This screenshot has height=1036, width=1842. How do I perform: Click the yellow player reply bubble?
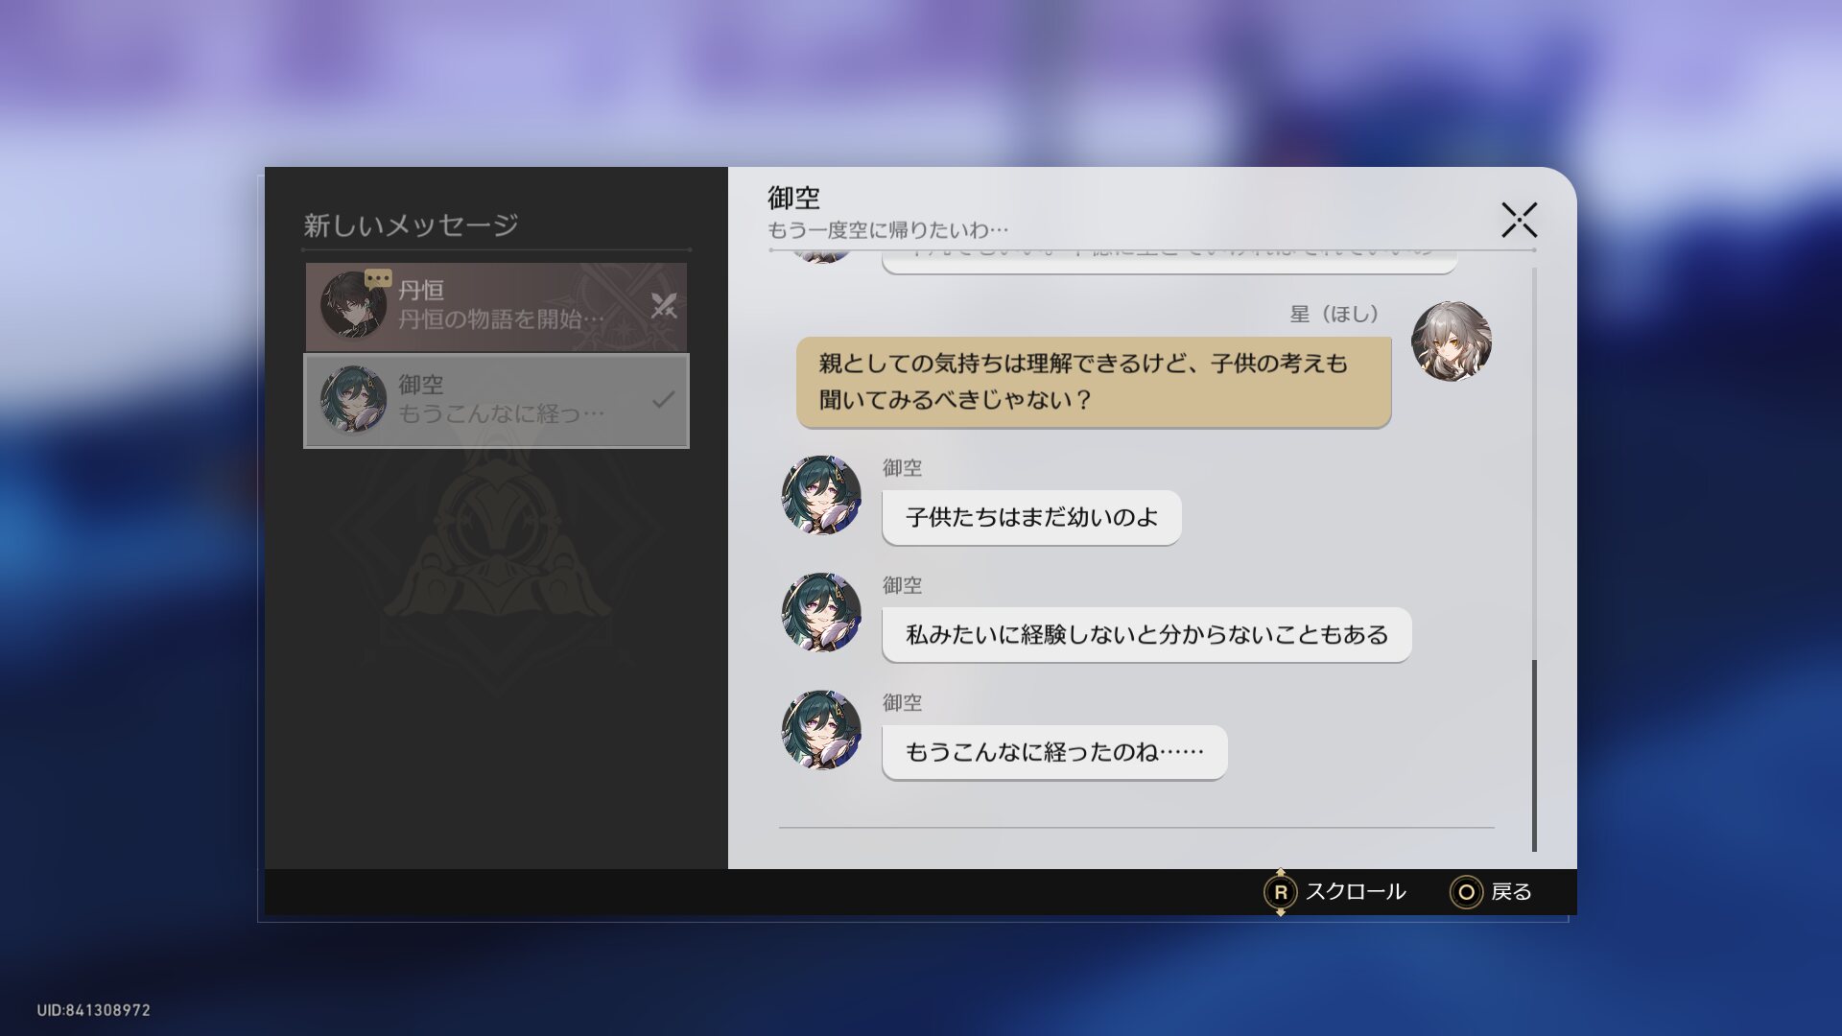tap(1093, 382)
